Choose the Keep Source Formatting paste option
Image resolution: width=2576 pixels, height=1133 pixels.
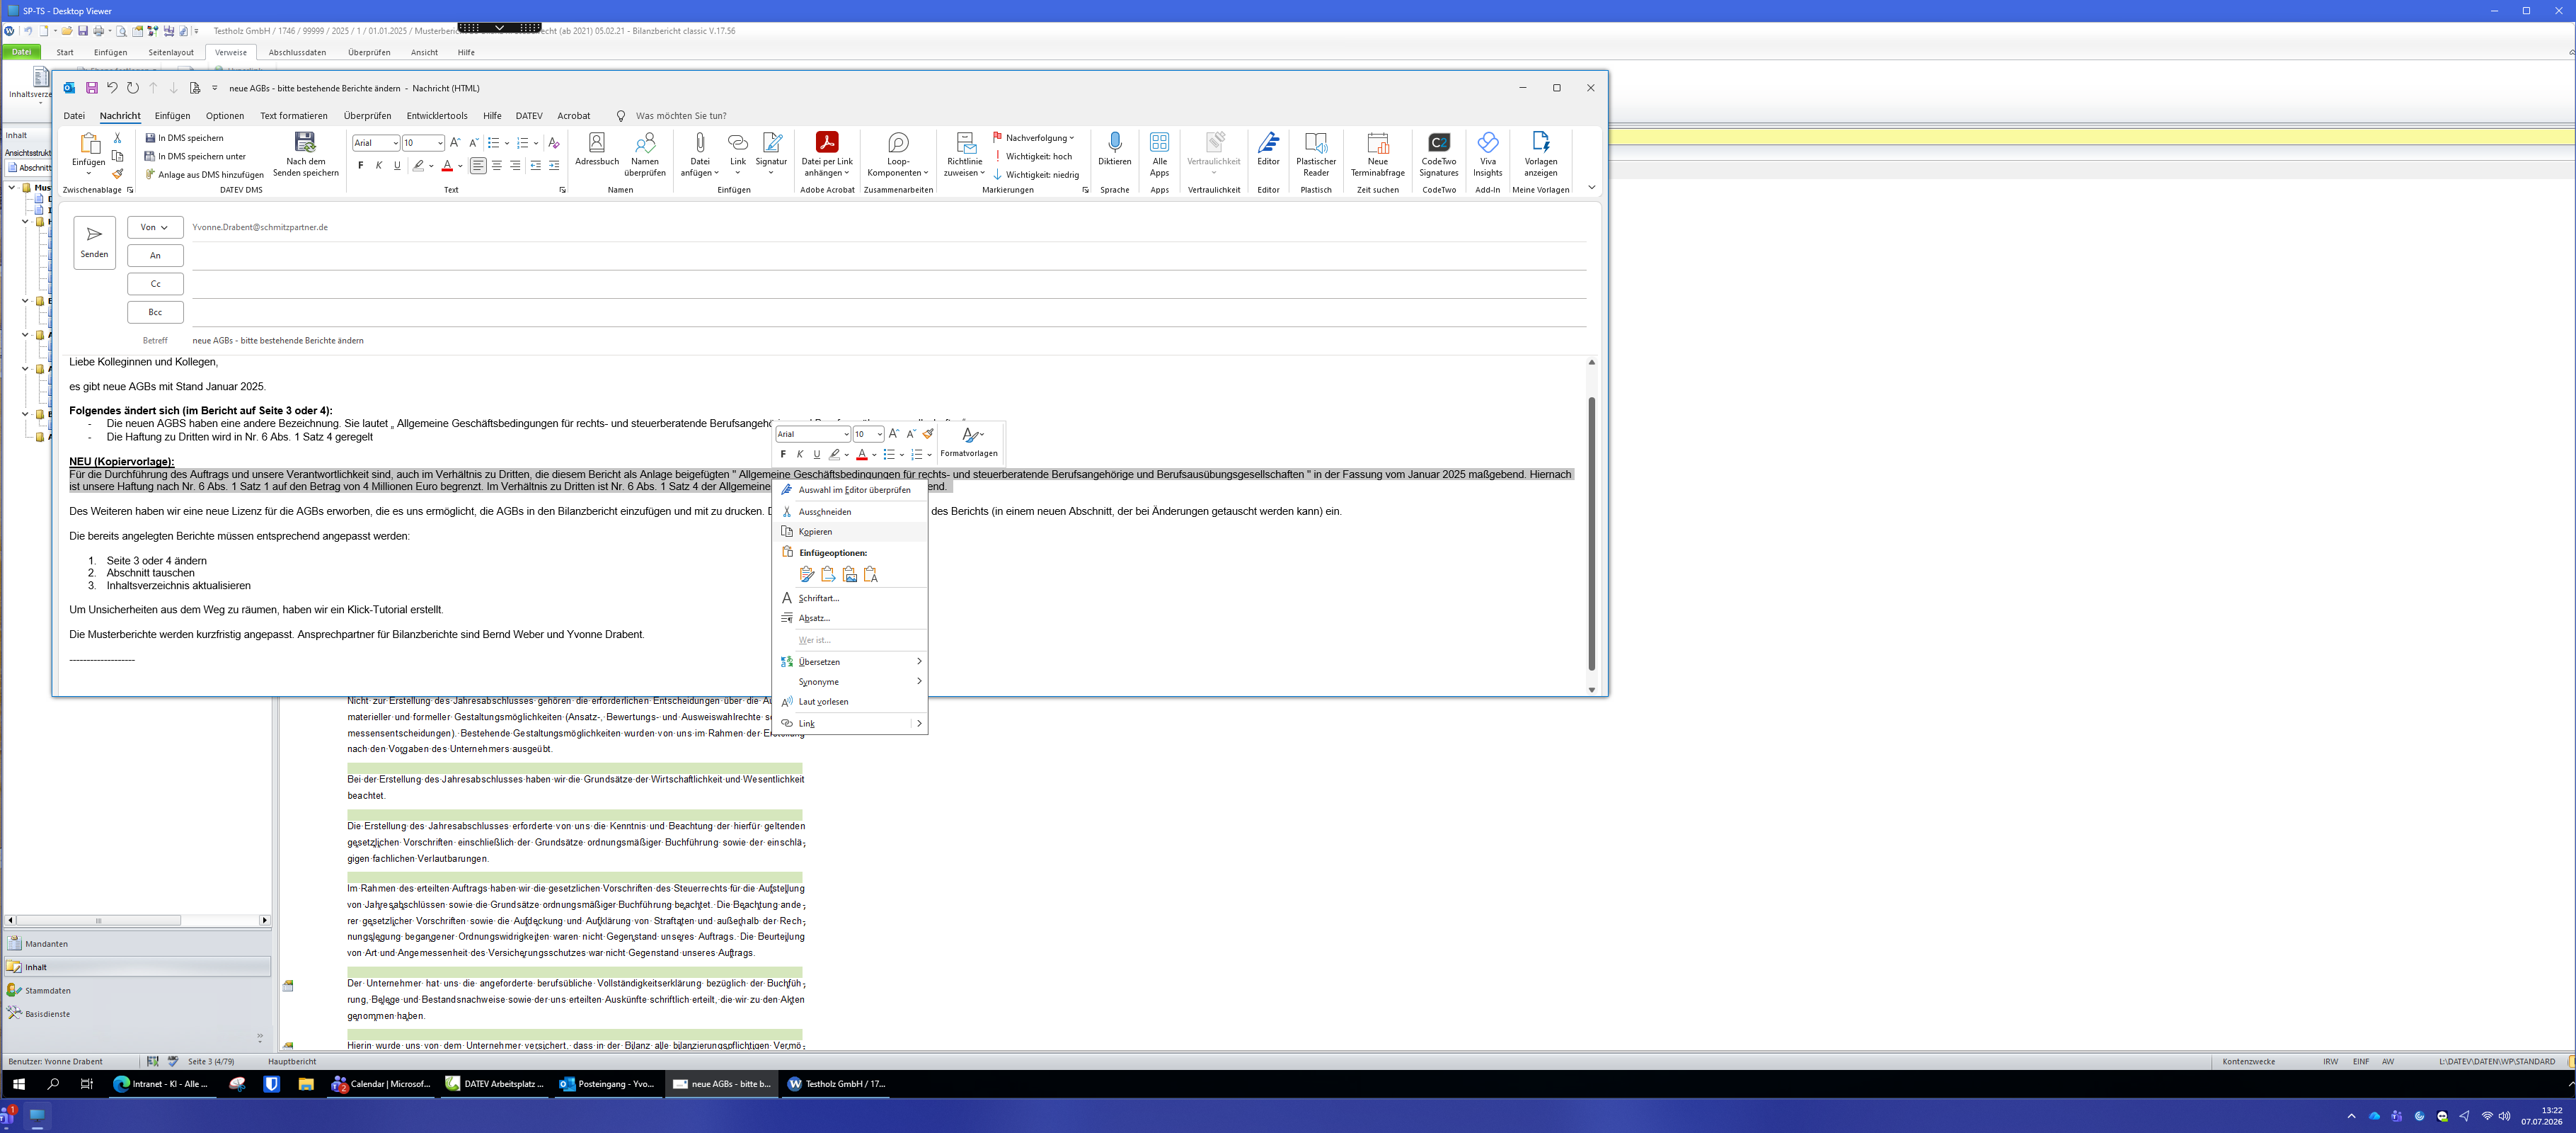pyautogui.click(x=807, y=574)
